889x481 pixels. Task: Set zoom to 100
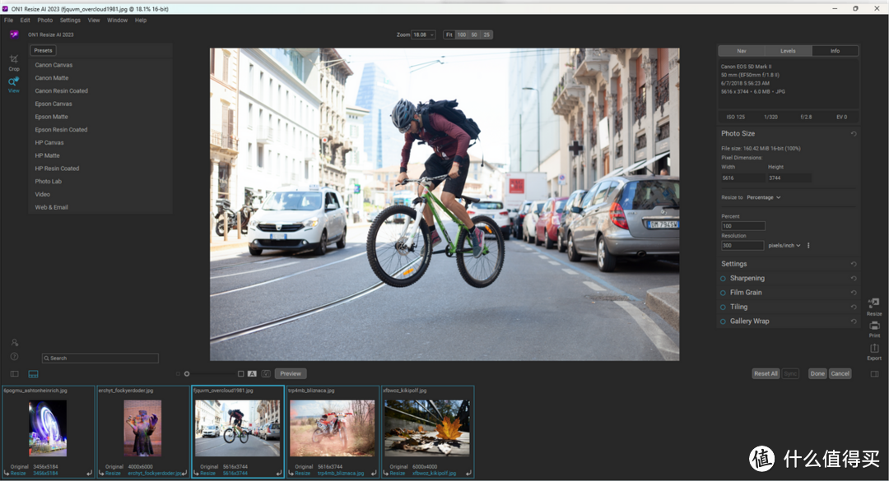pyautogui.click(x=462, y=35)
